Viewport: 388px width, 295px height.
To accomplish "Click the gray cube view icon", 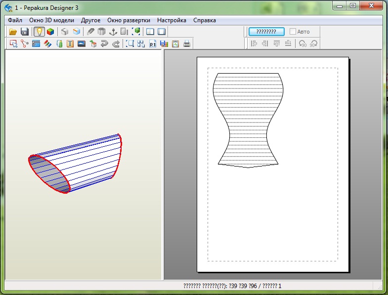I will (65, 32).
